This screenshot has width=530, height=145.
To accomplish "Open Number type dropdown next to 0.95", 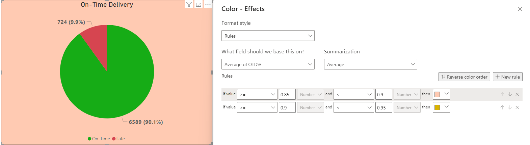I will tap(407, 107).
